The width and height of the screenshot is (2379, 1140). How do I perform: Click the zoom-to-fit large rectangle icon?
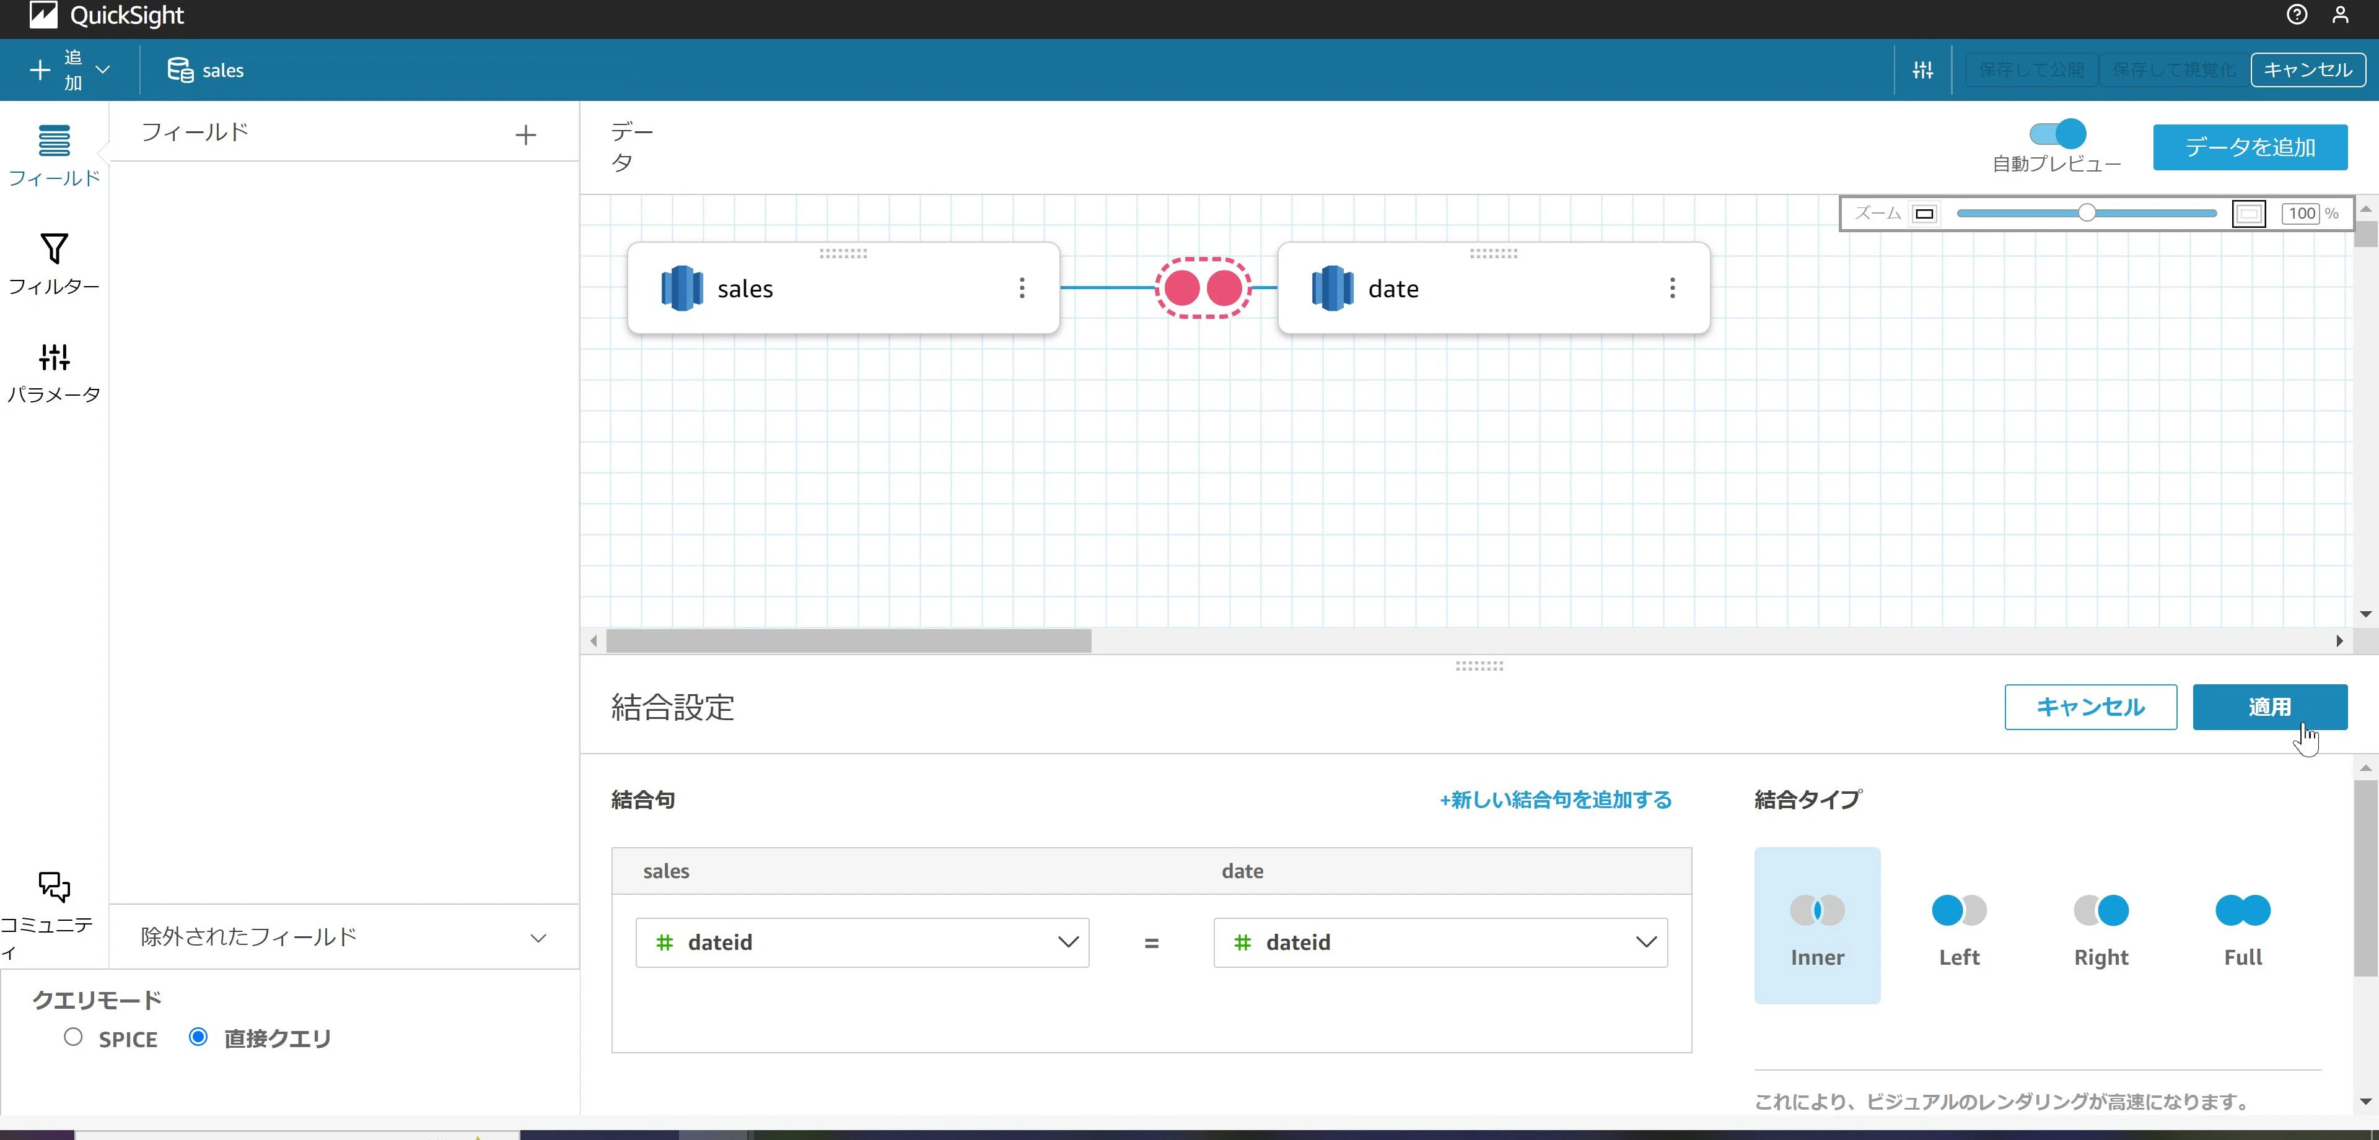(2249, 214)
